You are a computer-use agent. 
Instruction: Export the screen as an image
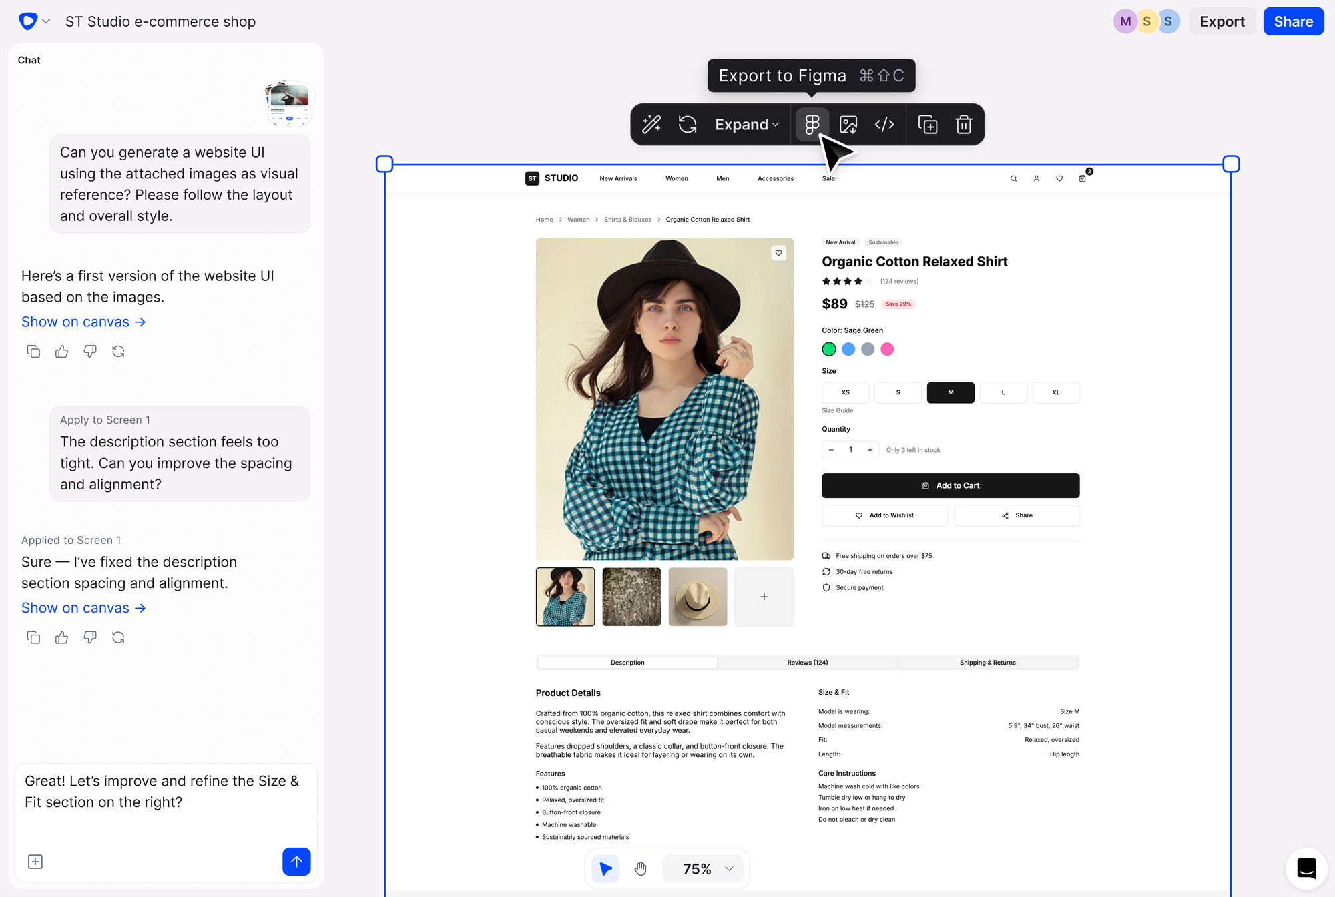[x=848, y=124]
